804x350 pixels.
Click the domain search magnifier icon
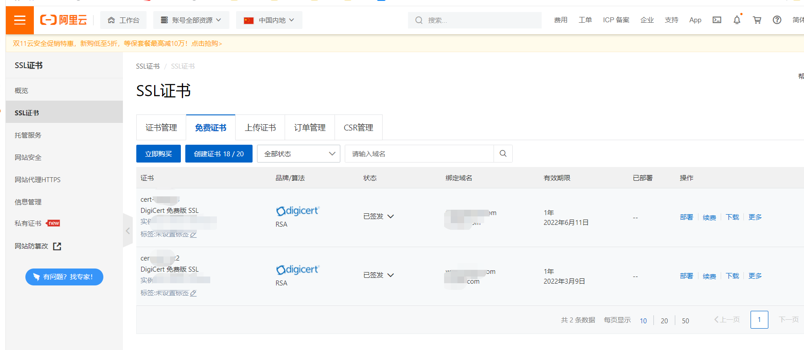[503, 154]
